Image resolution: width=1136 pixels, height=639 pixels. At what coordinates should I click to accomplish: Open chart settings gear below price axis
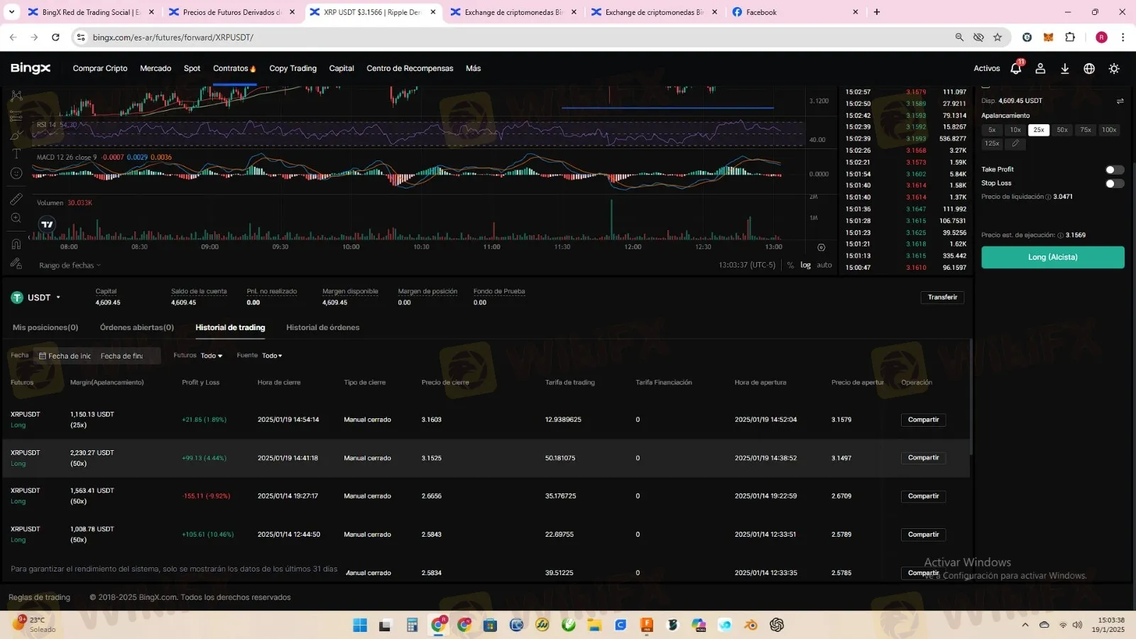point(821,247)
